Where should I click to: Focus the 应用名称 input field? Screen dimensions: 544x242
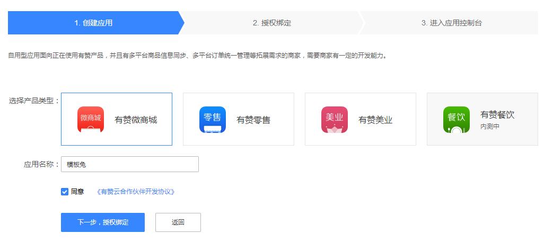(130, 164)
